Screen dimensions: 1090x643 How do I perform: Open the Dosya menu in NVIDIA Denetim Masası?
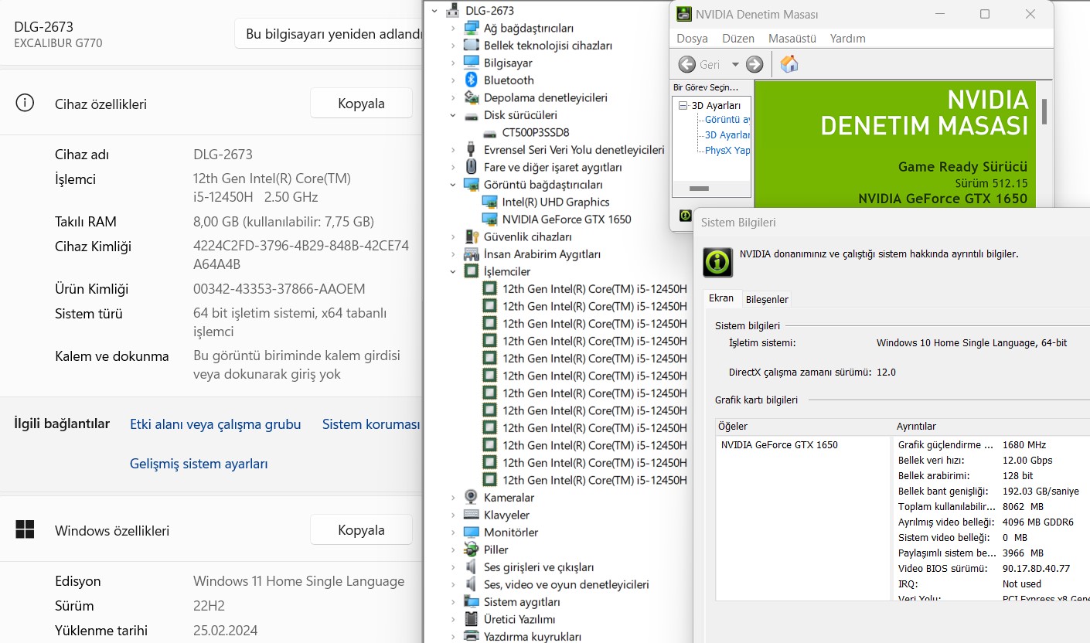pos(692,38)
